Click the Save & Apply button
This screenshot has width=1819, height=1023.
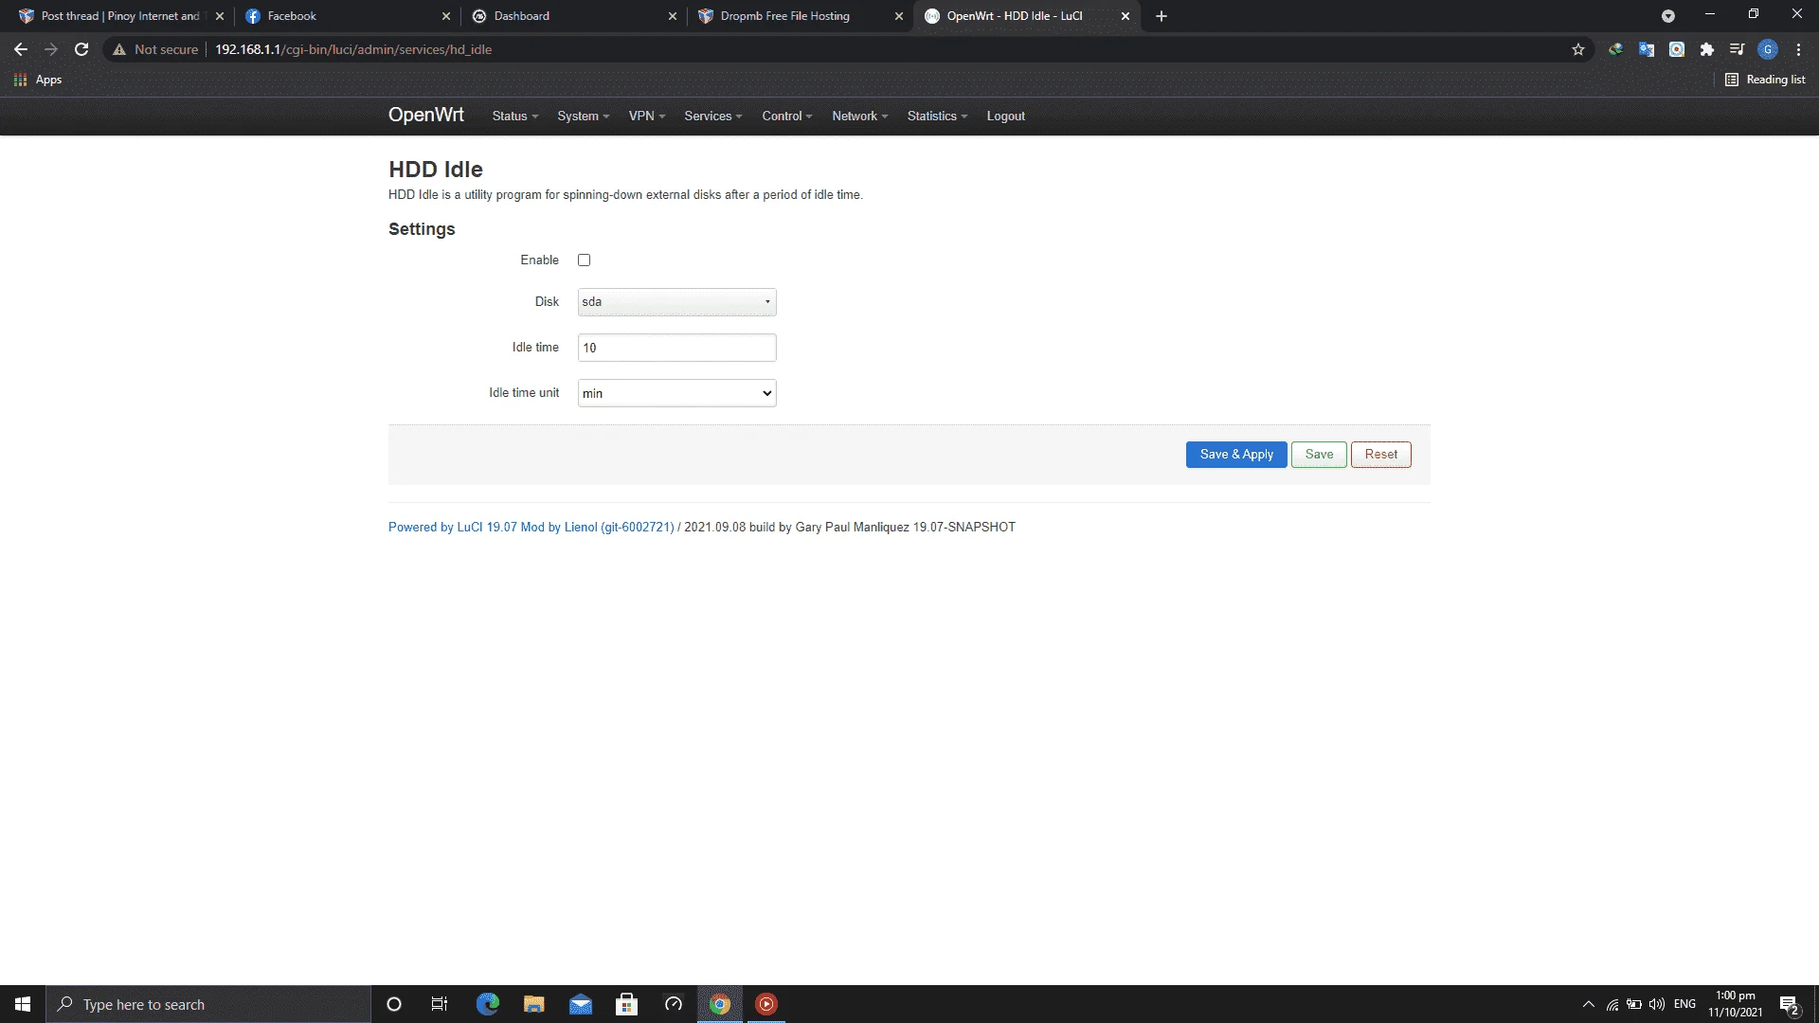[x=1236, y=455]
